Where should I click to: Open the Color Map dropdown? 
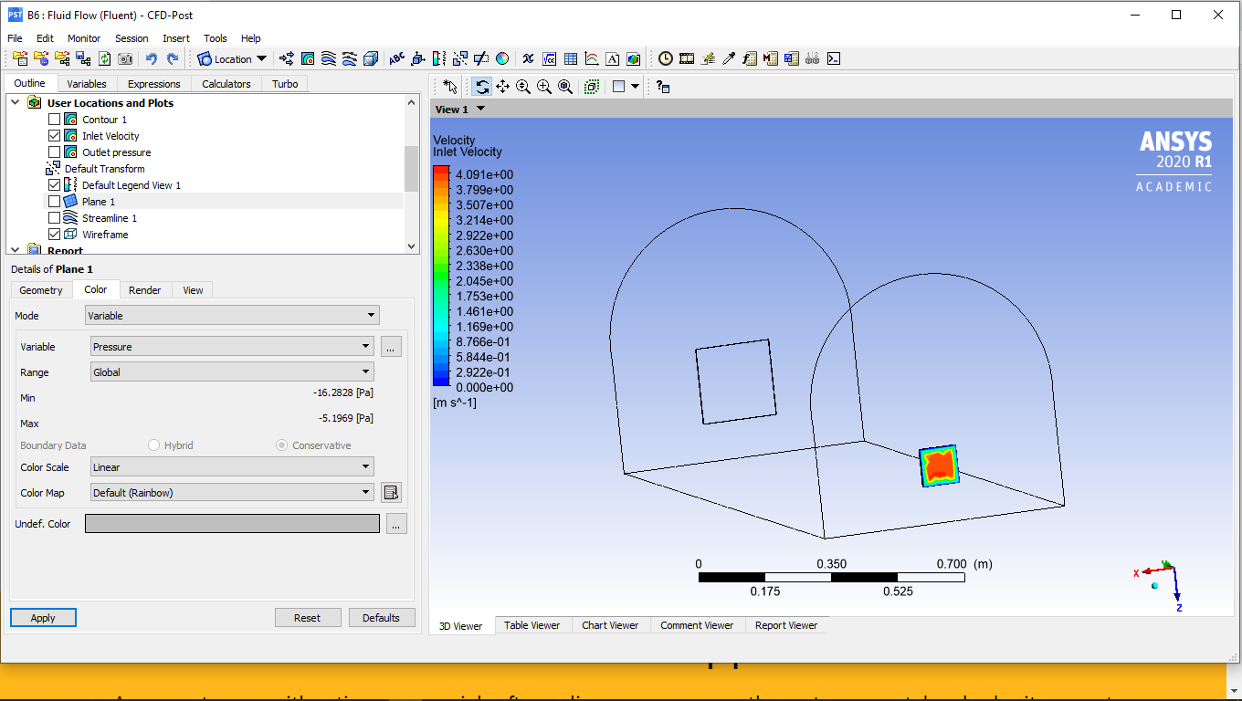point(232,493)
